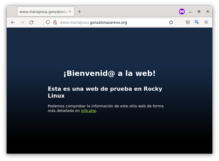The width and height of the screenshot is (219, 161).
Task: Close the browser window
Action: (208, 11)
